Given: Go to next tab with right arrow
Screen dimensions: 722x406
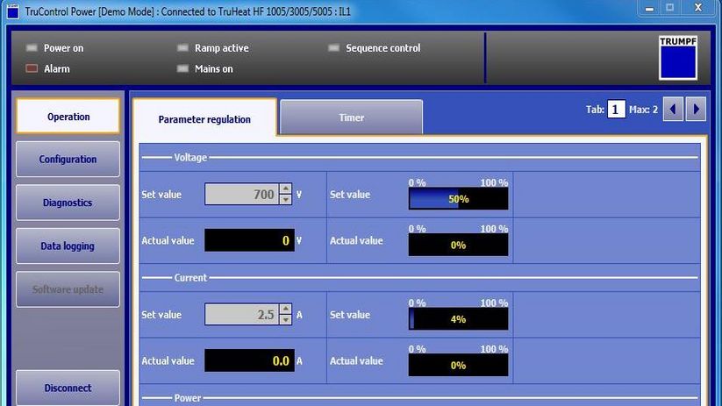Looking at the screenshot, I should point(697,110).
